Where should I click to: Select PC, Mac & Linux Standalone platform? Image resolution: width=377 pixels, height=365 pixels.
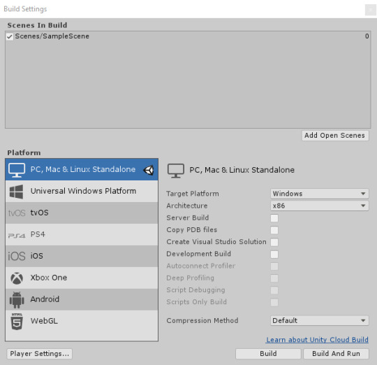[x=82, y=169]
